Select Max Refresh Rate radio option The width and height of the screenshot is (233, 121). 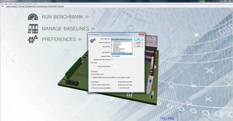[x=92, y=74]
